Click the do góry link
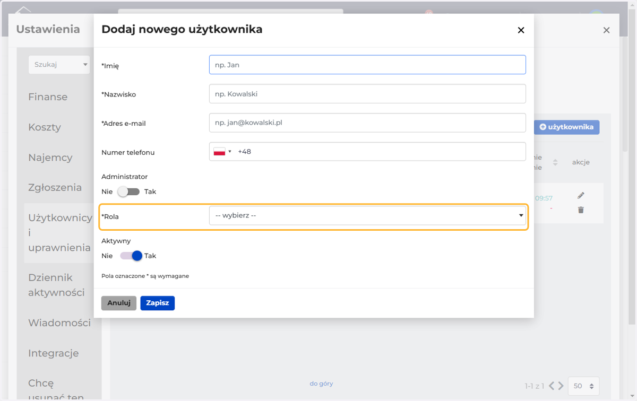This screenshot has height=401, width=637. tap(321, 383)
